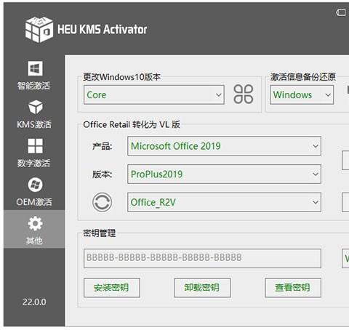This screenshot has height=330, width=349.
Task: Click the 其他 gear icon in sidebar
Action: (35, 223)
